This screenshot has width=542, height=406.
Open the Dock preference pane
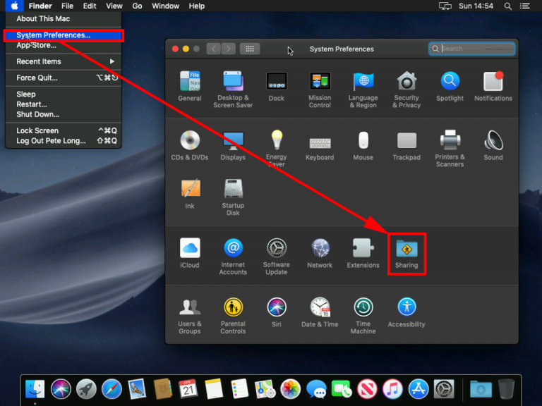277,86
